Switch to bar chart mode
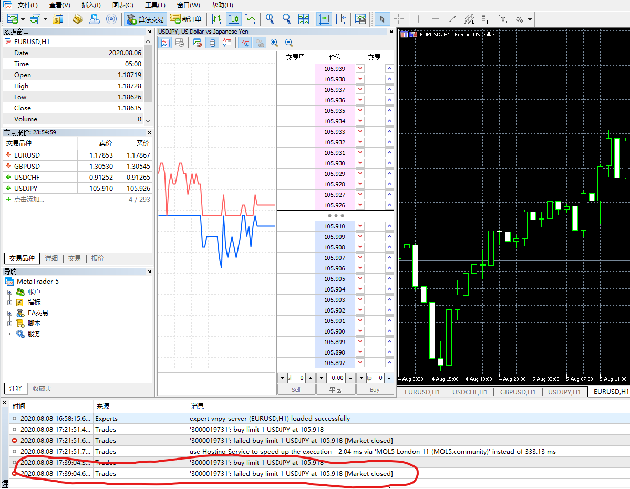 [x=216, y=19]
